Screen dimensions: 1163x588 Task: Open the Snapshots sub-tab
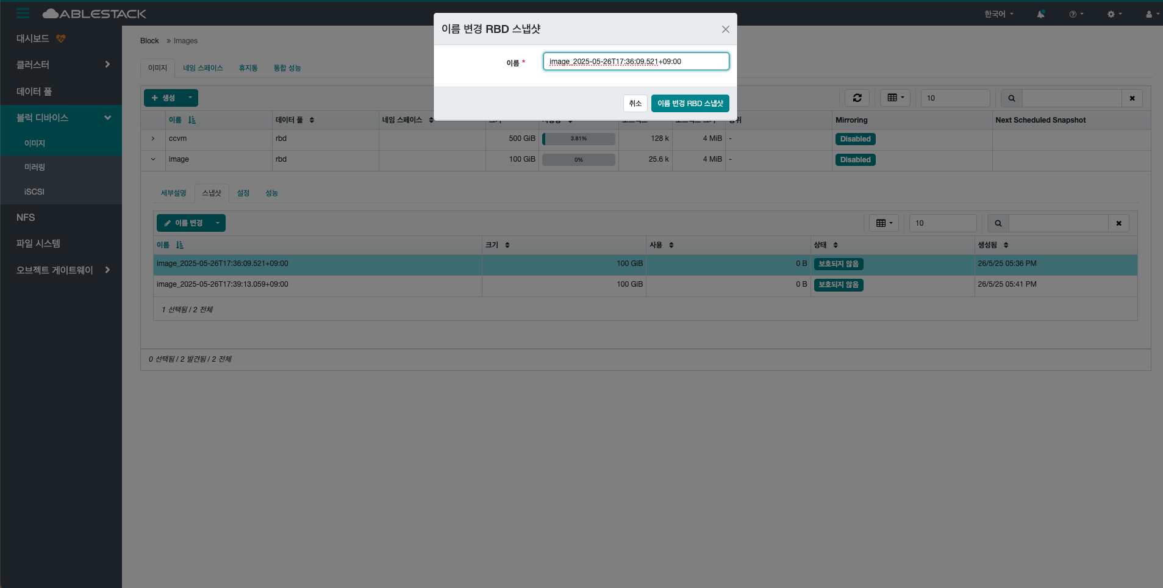212,193
